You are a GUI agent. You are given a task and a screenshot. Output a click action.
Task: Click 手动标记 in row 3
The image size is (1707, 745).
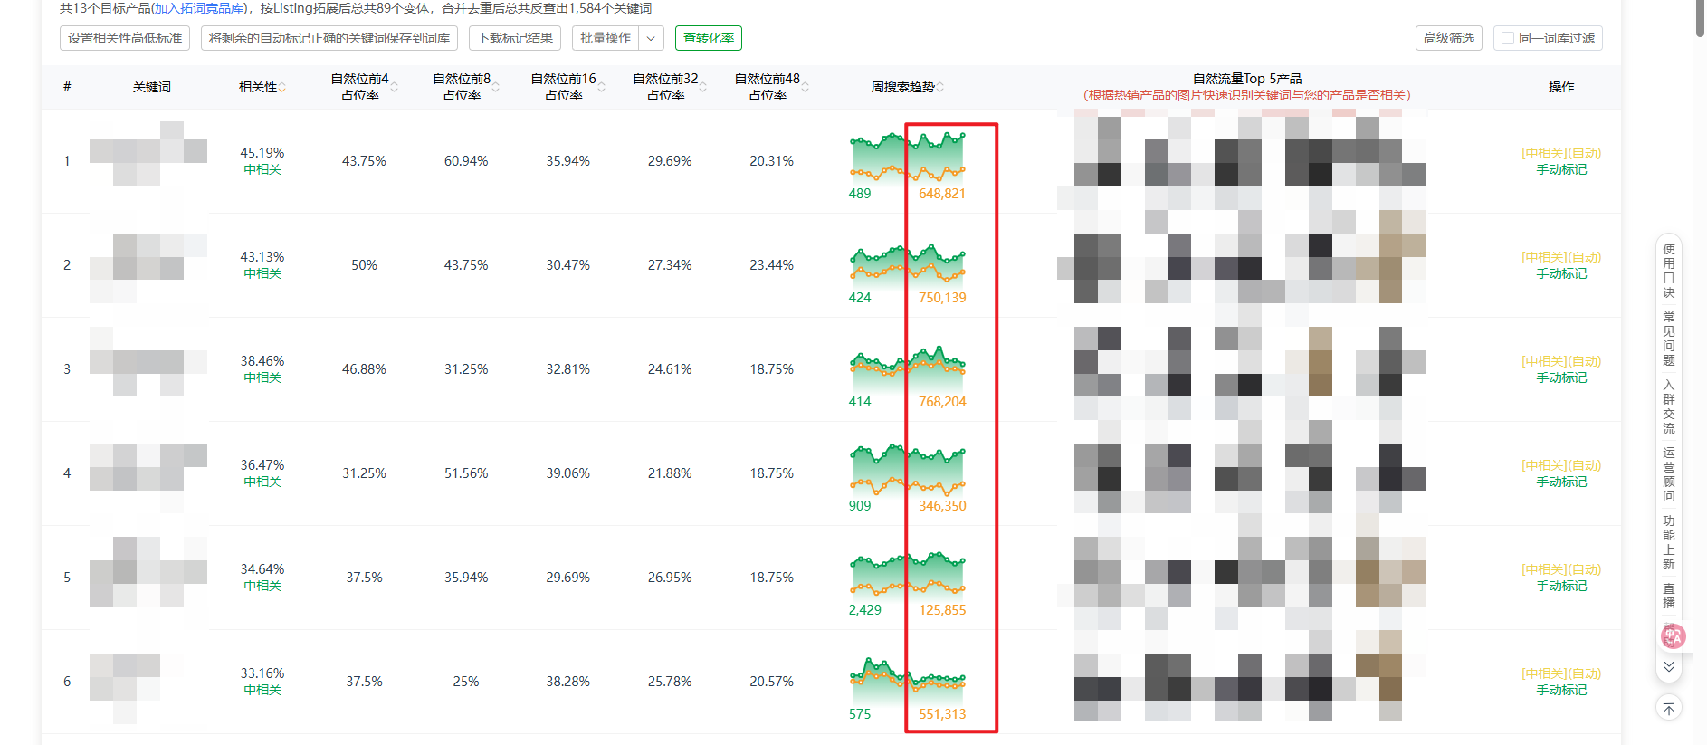[x=1561, y=378]
